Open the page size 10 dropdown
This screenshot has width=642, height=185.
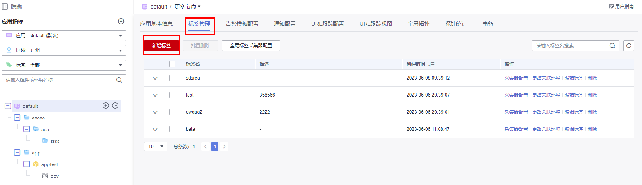pos(156,147)
